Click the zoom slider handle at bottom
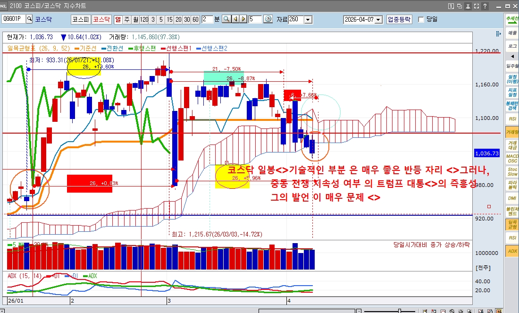This screenshot has height=313, width=519. click(x=400, y=311)
